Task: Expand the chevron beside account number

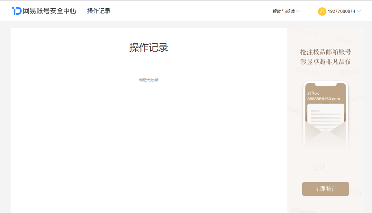Action: click(x=359, y=11)
